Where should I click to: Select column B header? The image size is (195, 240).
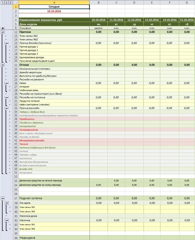click(x=99, y=3)
